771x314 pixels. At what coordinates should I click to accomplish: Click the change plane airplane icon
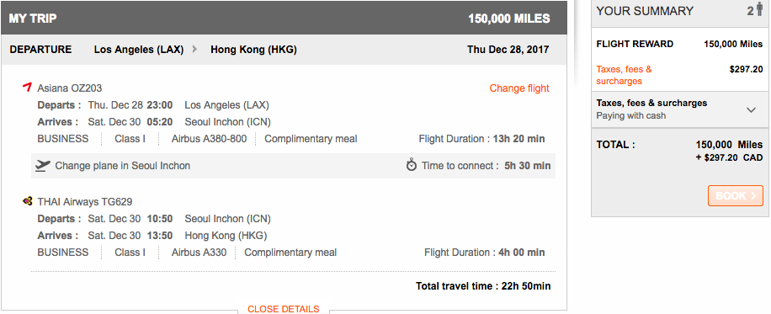coord(43,165)
